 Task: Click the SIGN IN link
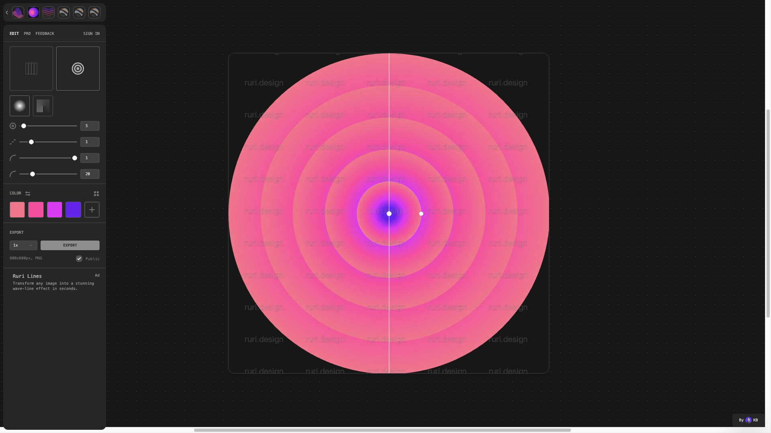click(x=91, y=34)
